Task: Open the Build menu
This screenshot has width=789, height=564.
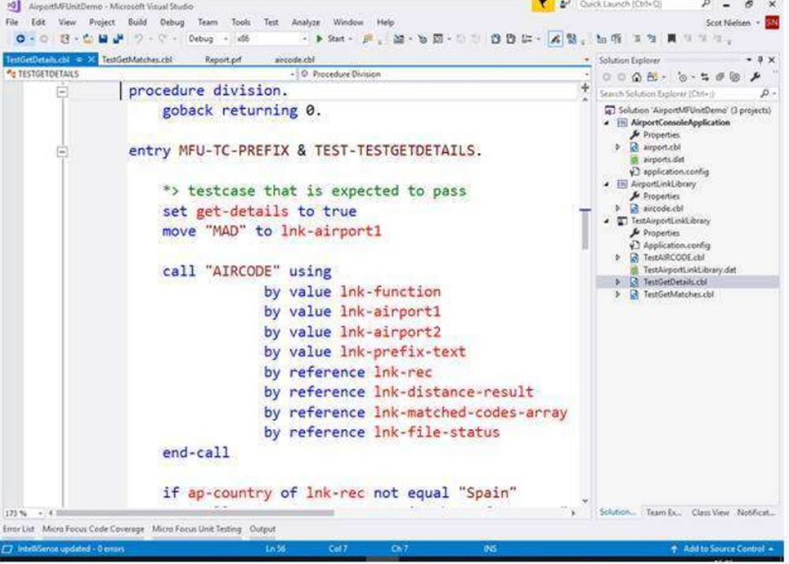Action: tap(137, 22)
